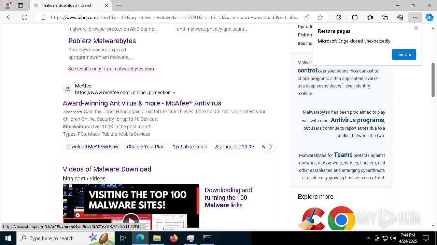437x245 pixels.
Task: Click the taskbar search box
Action: (x=66, y=238)
